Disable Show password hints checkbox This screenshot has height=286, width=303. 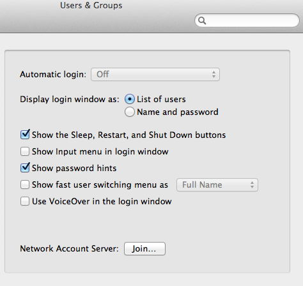[25, 168]
